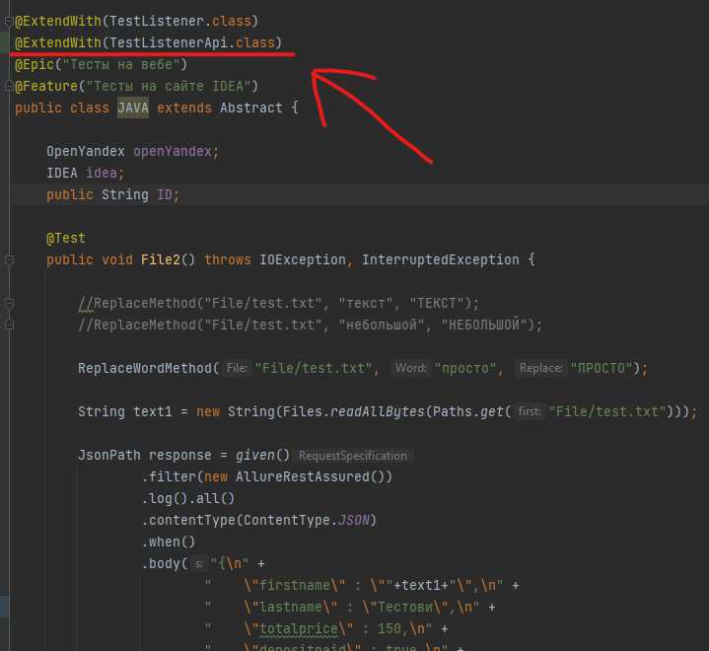The image size is (709, 651).
Task: Click the File: parameter hint
Action: [237, 368]
